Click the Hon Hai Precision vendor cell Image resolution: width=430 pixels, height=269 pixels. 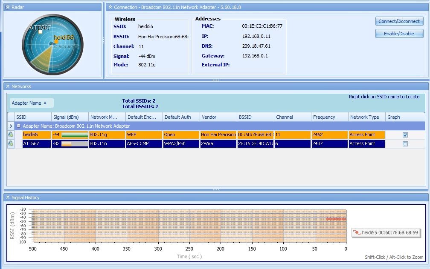pos(218,134)
